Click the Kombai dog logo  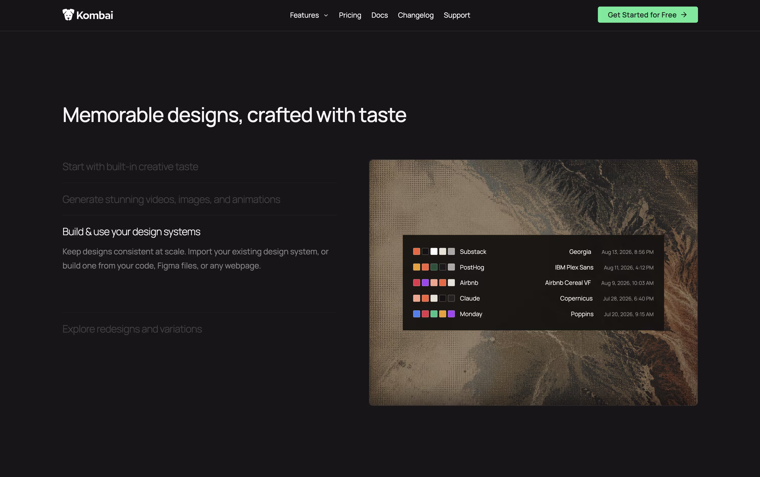[x=88, y=15]
